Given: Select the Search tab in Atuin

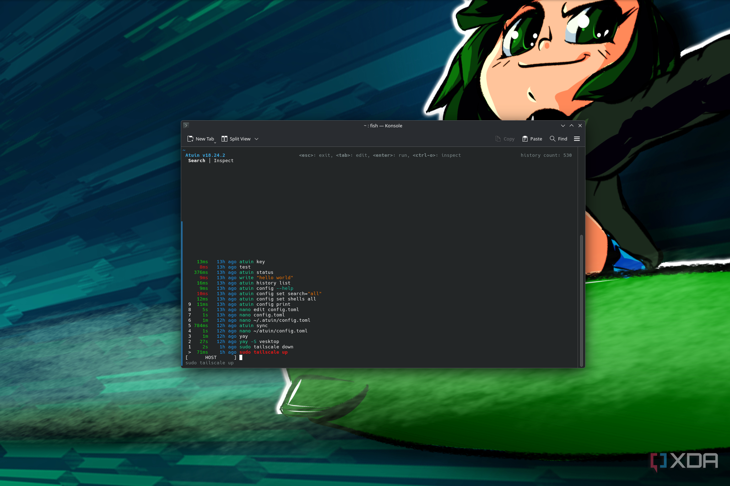Looking at the screenshot, I should pos(196,161).
